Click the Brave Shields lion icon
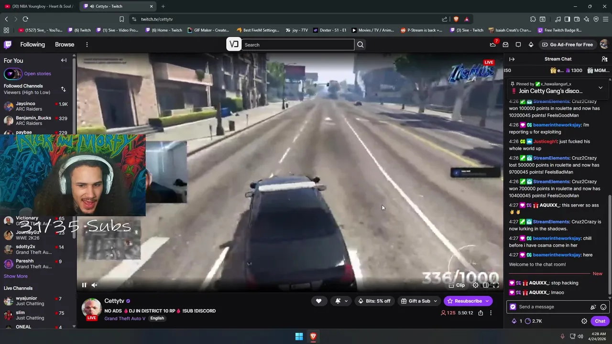612x344 pixels. click(456, 19)
